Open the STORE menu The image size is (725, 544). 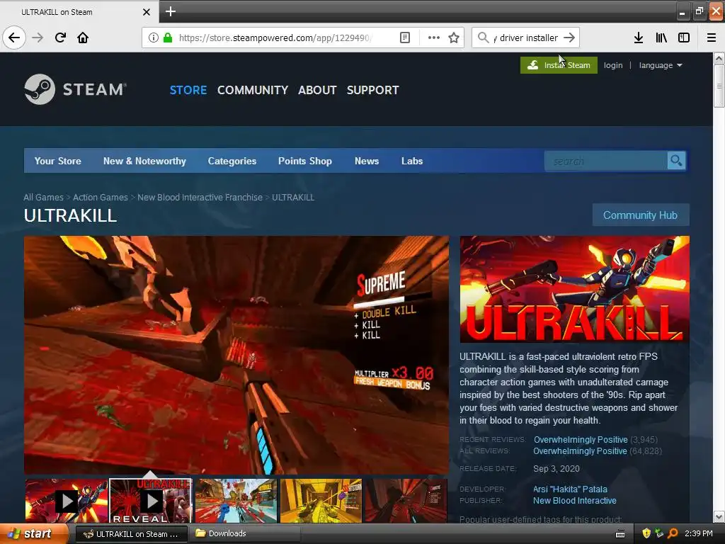(188, 90)
